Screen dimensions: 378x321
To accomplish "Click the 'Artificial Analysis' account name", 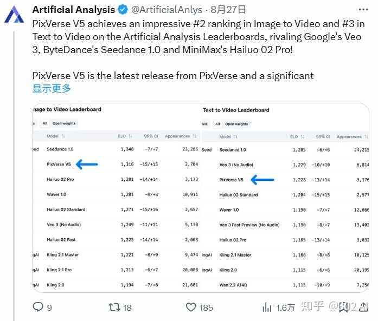I will click(73, 10).
